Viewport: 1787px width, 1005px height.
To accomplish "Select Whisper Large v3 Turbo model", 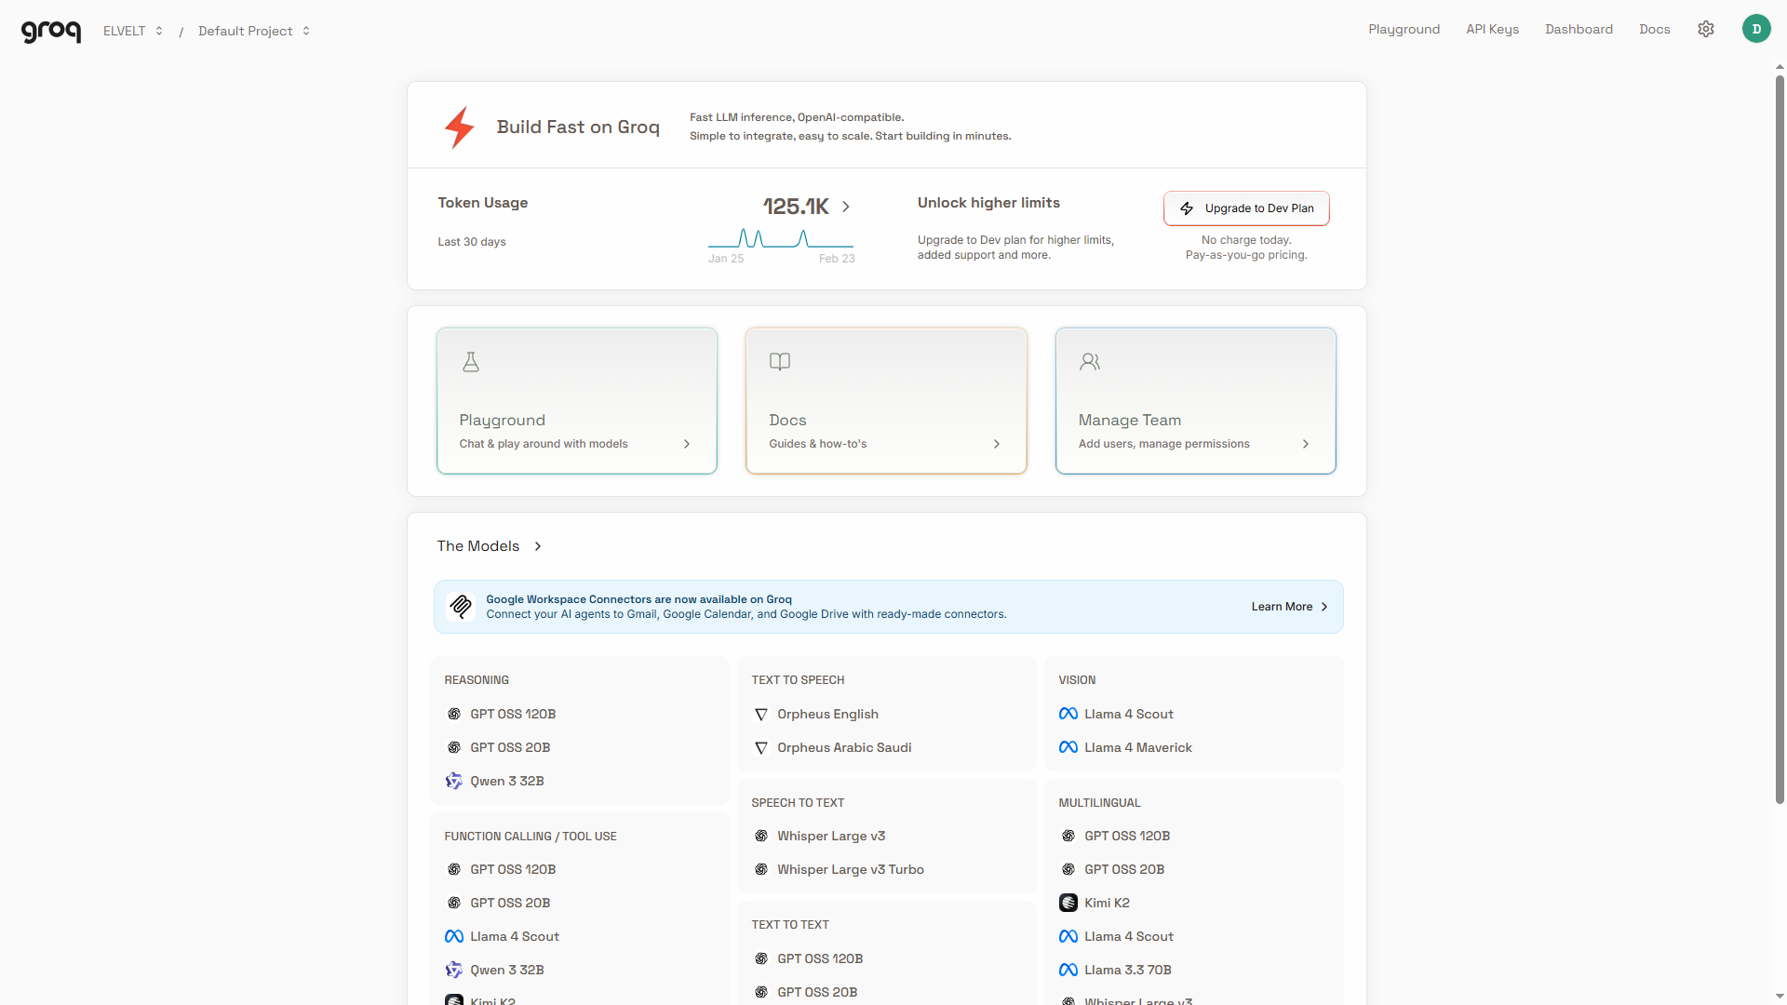I will (x=850, y=869).
